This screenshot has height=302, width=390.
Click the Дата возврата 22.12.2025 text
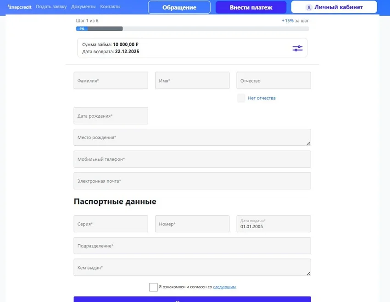pyautogui.click(x=111, y=52)
